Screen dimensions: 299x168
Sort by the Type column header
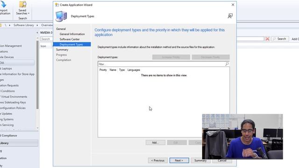122,70
